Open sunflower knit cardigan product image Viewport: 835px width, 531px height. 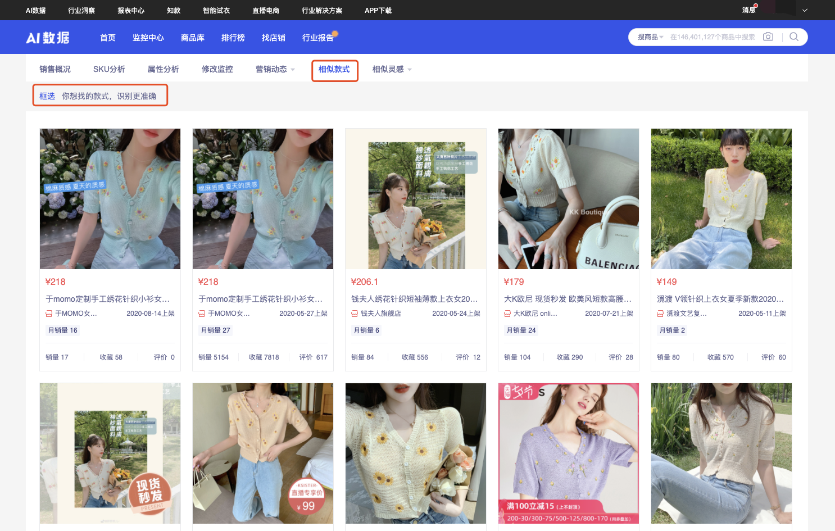point(416,453)
